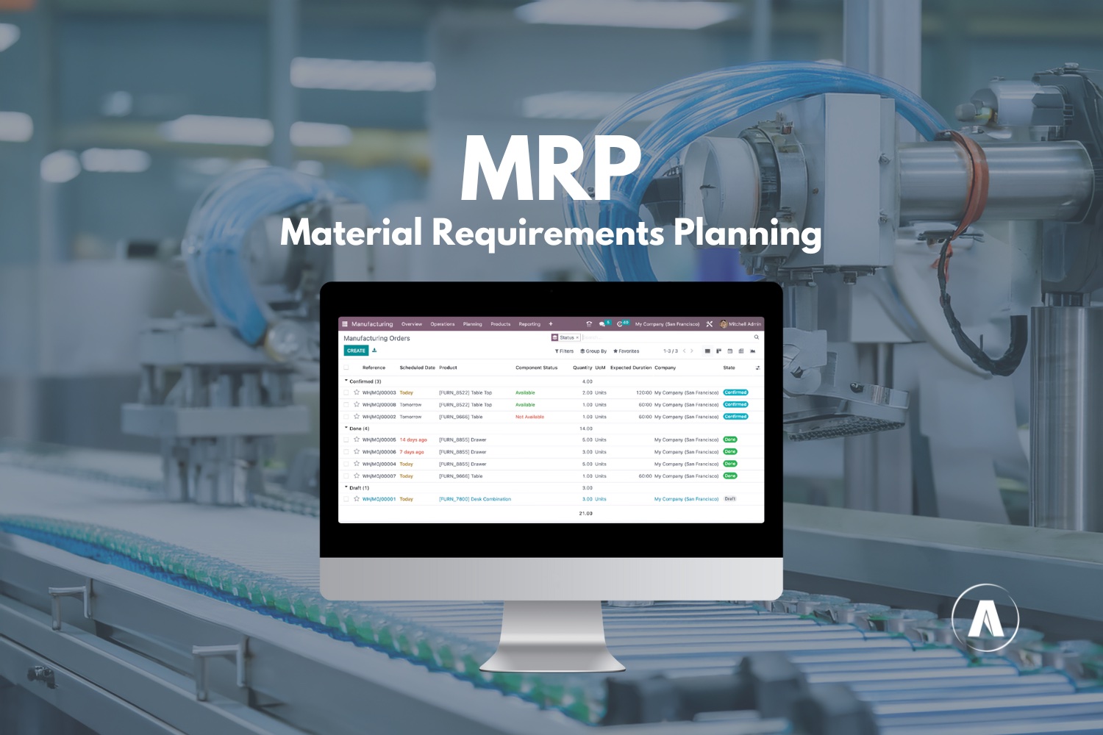This screenshot has width=1103, height=735.
Task: Sort by the Quantity column header
Action: pos(582,367)
